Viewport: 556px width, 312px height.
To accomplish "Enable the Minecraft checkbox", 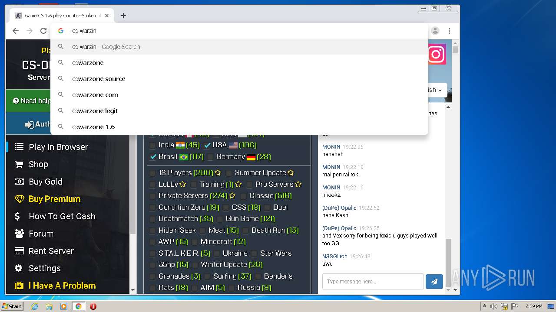I will (195, 242).
